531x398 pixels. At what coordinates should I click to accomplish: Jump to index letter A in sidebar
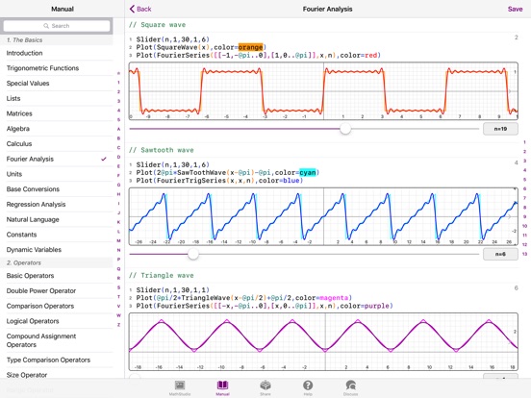pyautogui.click(x=118, y=129)
